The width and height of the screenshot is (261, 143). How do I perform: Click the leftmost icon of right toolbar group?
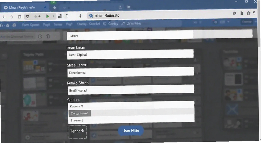(234, 13)
